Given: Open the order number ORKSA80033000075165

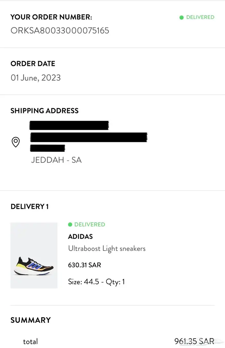Looking at the screenshot, I should 60,31.
